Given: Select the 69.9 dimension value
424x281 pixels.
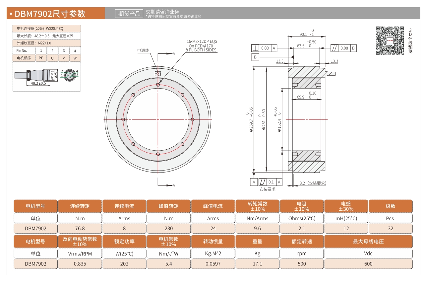Looking at the screenshot, I should click(x=301, y=97).
